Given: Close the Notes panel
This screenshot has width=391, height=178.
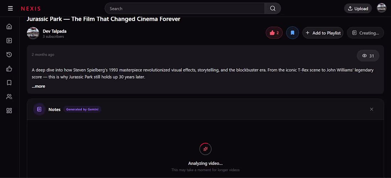Looking at the screenshot, I should coord(371,109).
